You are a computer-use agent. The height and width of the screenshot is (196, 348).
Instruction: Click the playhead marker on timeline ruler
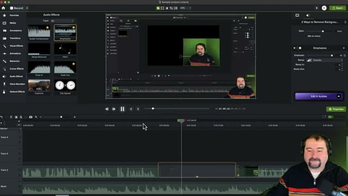[x=181, y=120]
